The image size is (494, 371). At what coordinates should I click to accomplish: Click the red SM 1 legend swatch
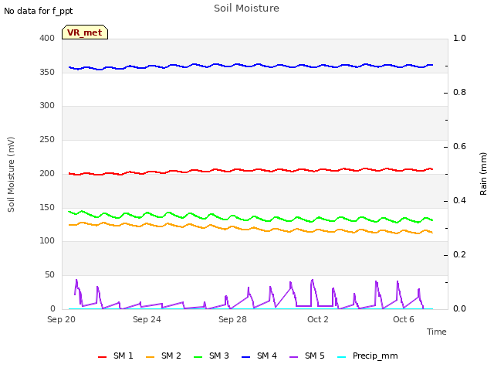102,357
